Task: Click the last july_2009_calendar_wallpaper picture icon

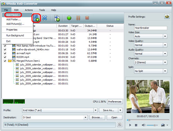Action: point(17,83)
